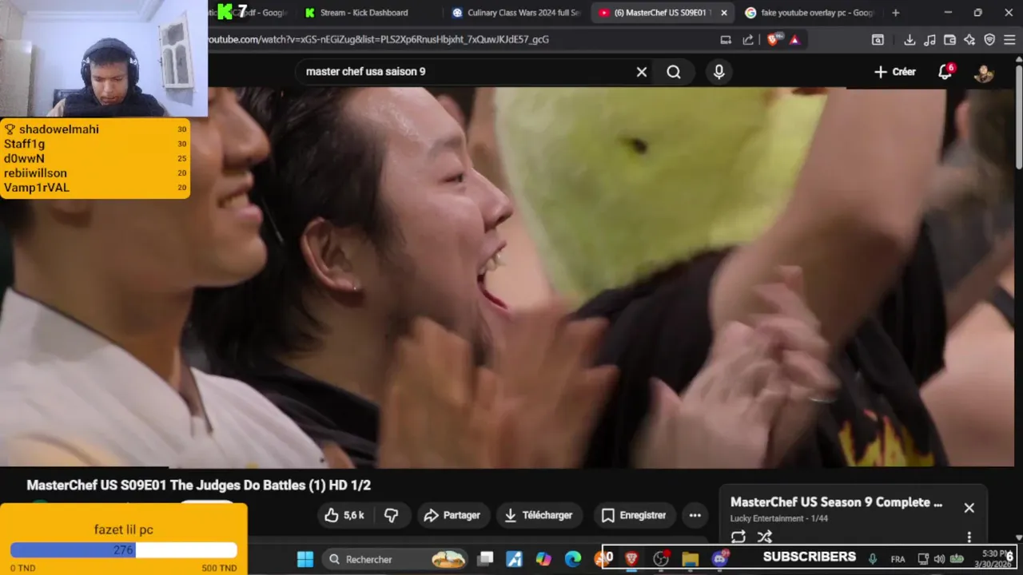This screenshot has height=575, width=1023.
Task: Toggle playlist shuffle icon
Action: (765, 537)
